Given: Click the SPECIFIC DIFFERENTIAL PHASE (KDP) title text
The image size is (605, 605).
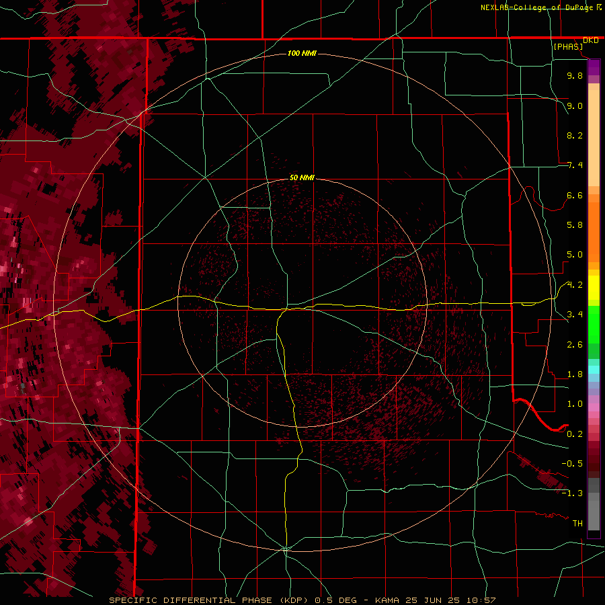Looking at the screenshot, I should tap(208, 600).
